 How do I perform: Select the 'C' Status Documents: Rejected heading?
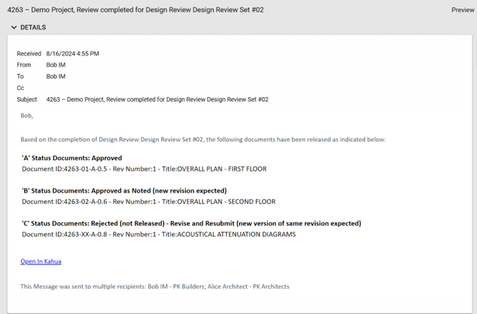191,223
